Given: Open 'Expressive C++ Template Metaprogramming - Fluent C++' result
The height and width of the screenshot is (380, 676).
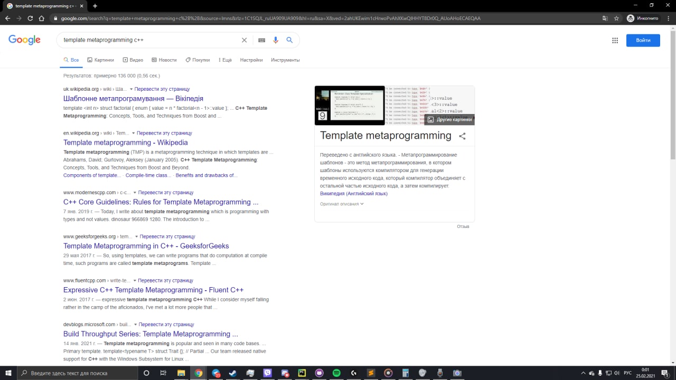Looking at the screenshot, I should [x=153, y=290].
